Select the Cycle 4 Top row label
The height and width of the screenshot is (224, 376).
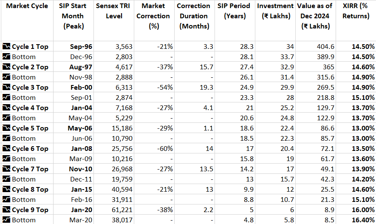pos(30,108)
